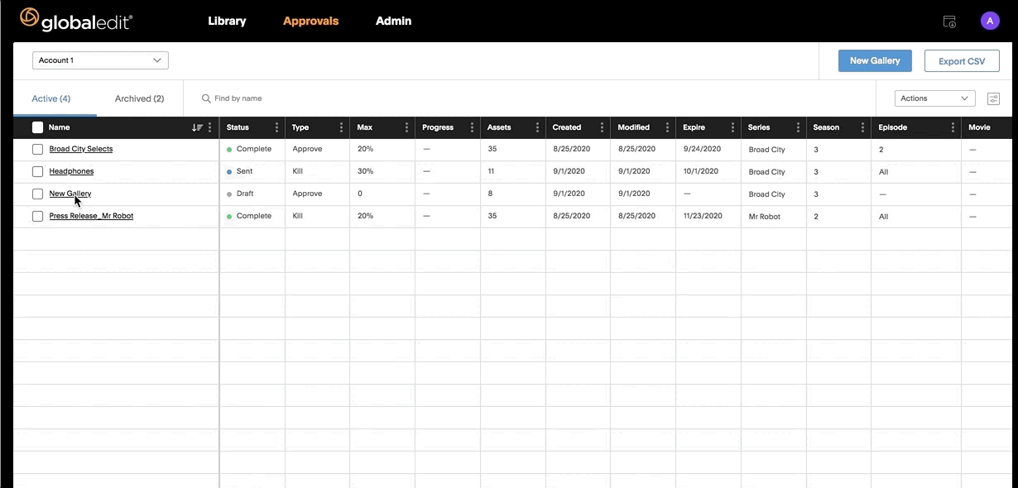Open the Series column options menu
The width and height of the screenshot is (1018, 488).
(798, 127)
